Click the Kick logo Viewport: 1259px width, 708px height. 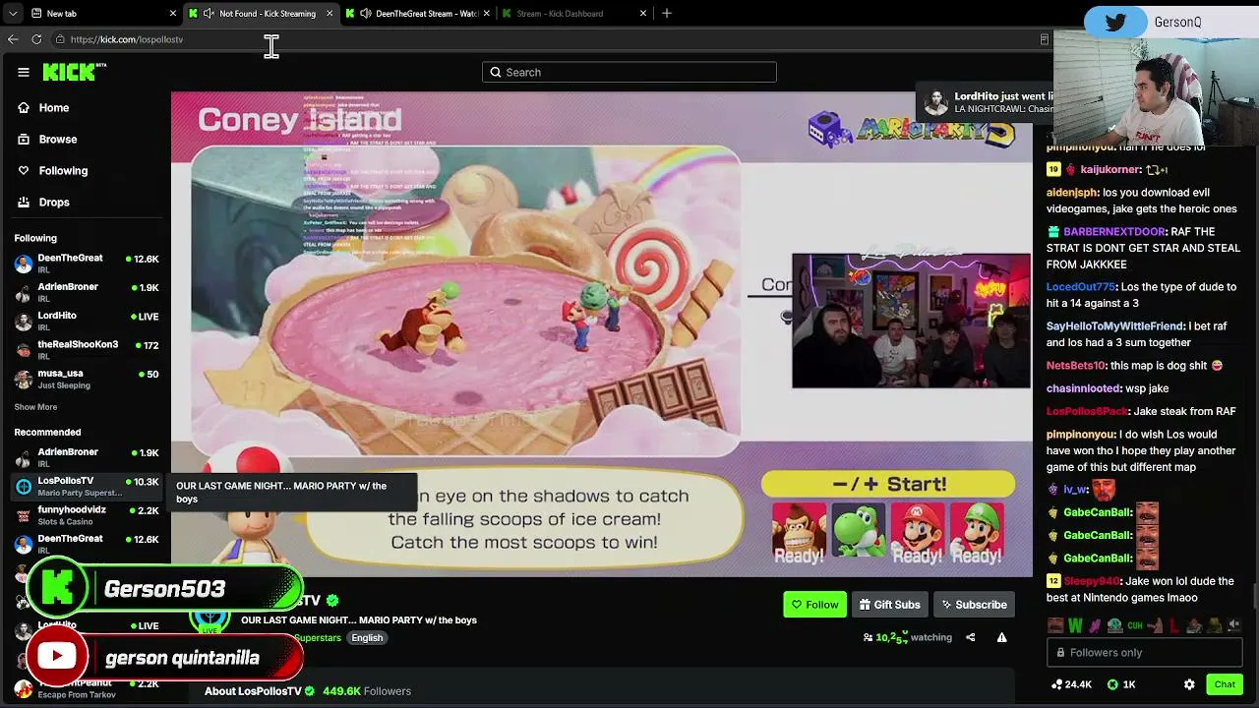[x=74, y=72]
